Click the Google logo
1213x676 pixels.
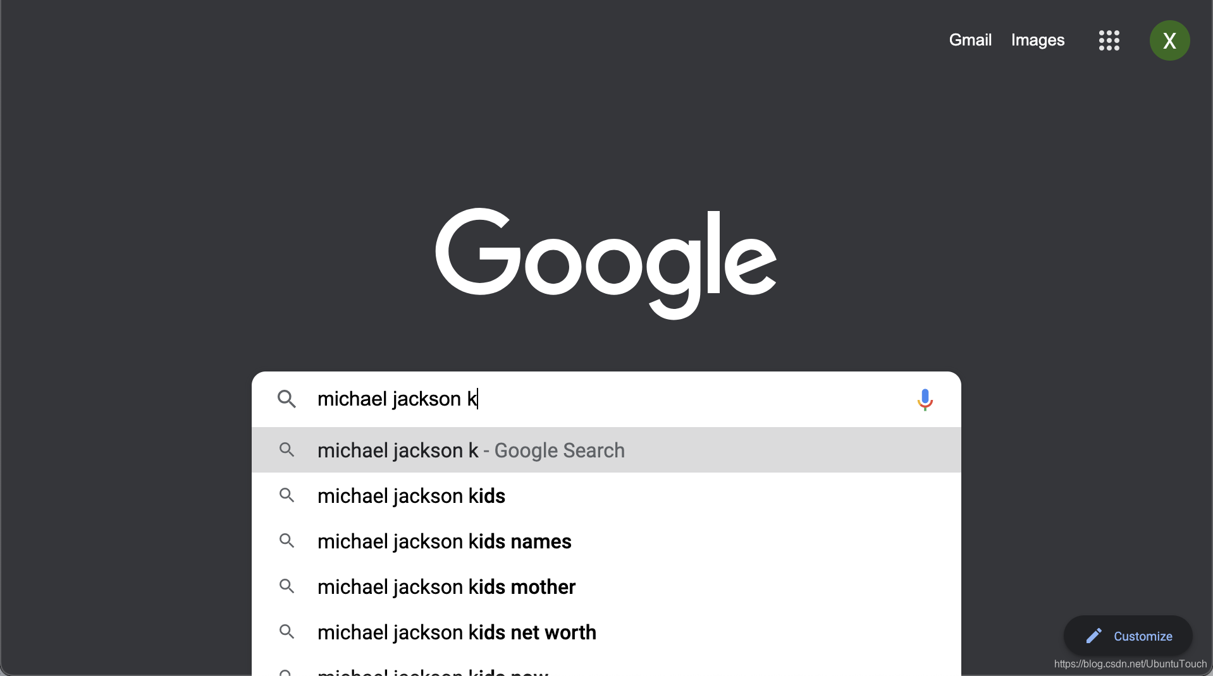[605, 262]
